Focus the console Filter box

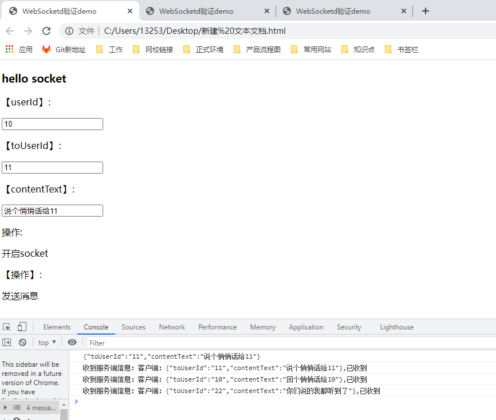[x=291, y=343]
